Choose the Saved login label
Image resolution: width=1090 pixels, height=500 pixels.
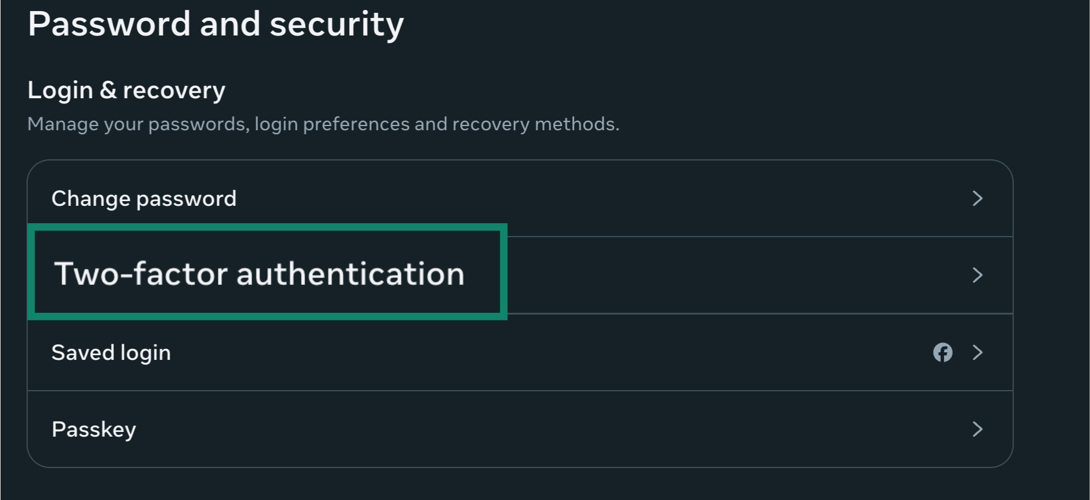[111, 353]
